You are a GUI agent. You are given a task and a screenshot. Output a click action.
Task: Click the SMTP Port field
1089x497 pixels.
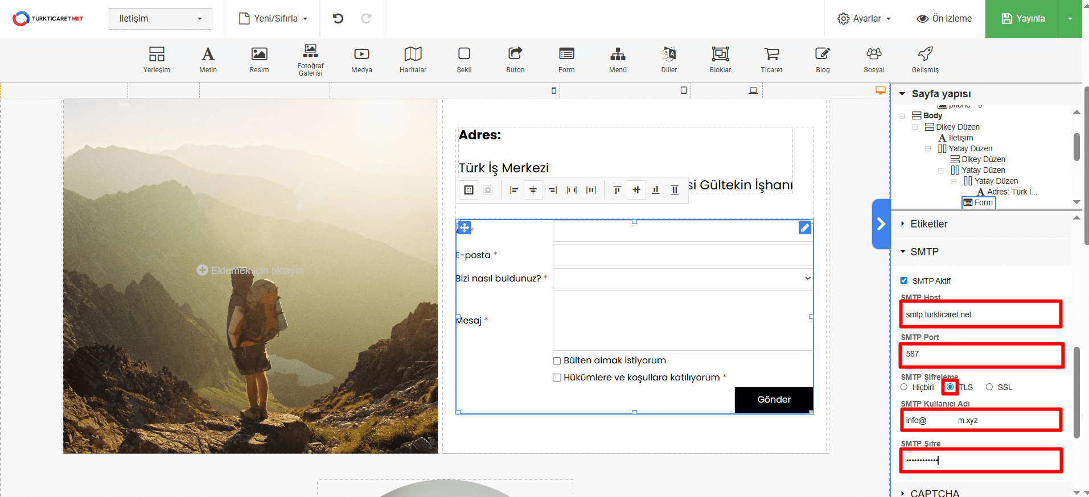[981, 354]
